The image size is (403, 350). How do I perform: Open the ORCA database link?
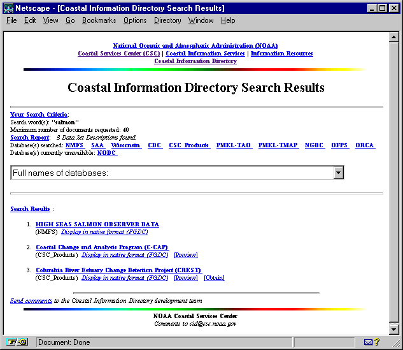coord(364,145)
